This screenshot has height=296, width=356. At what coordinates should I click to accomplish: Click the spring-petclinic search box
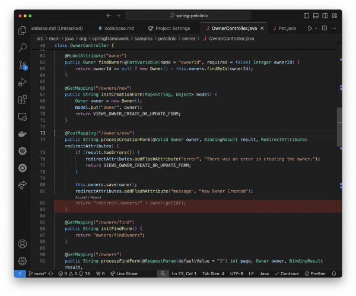(x=189, y=15)
